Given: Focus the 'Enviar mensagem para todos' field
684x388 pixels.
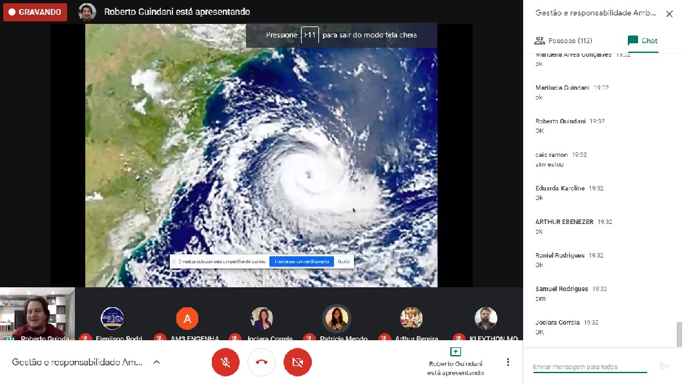Looking at the screenshot, I should click(589, 367).
